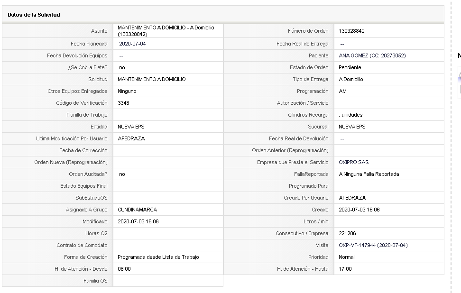The image size is (461, 293).
Task: Click Consecutivo / Empresa value 221286
Action: (347, 233)
